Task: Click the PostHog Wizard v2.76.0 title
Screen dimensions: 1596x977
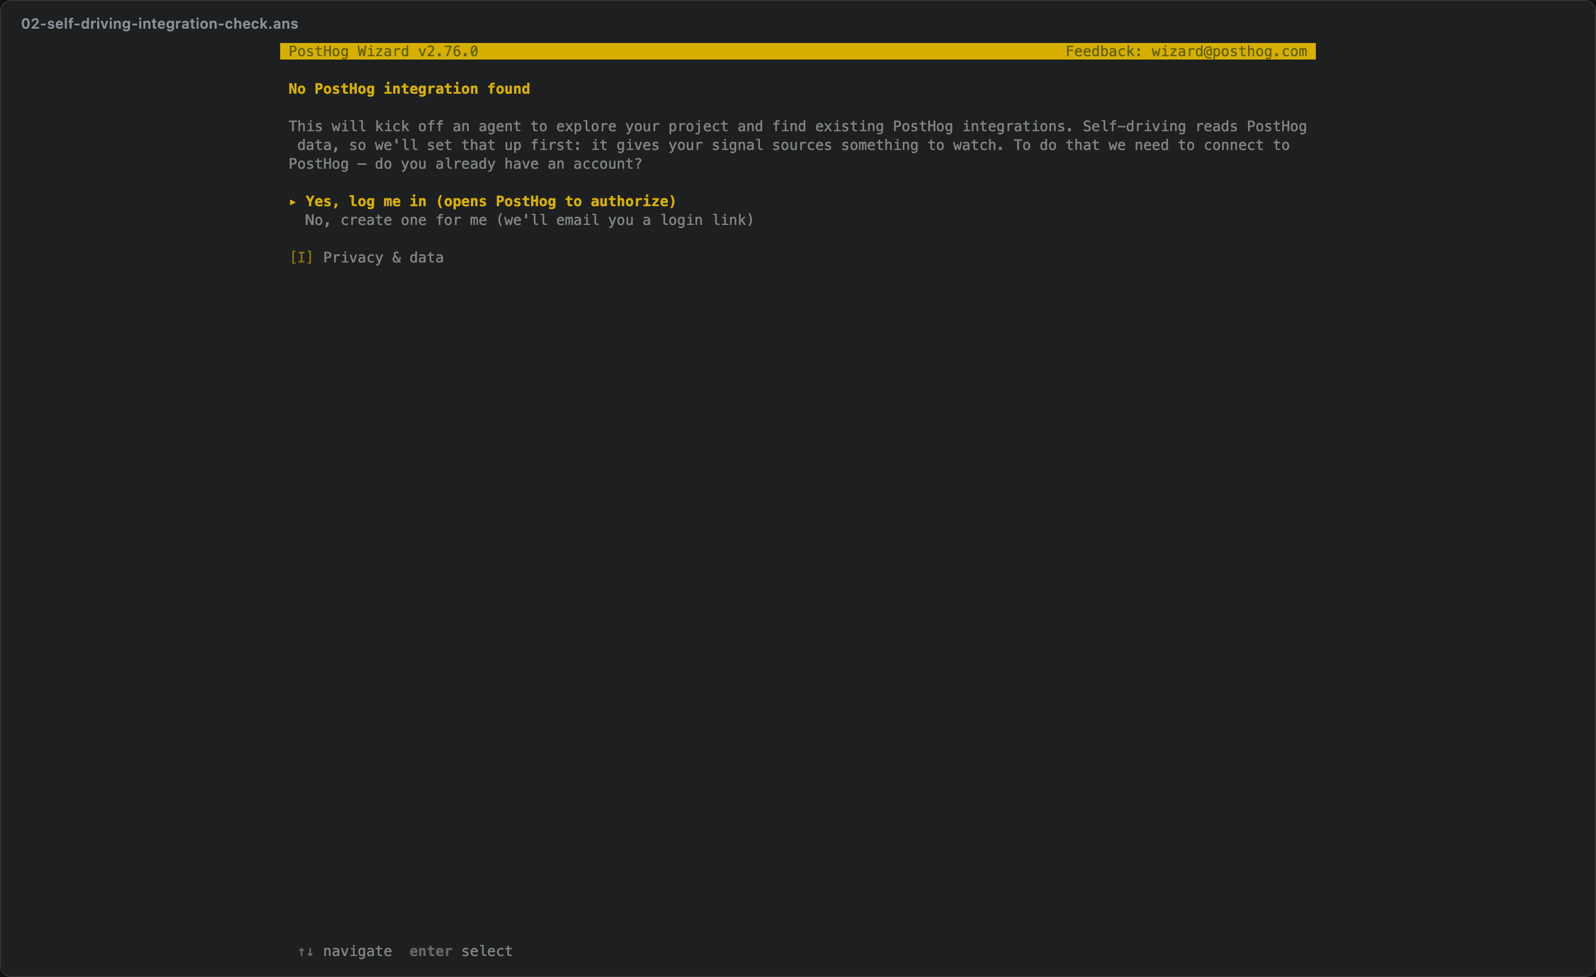Action: click(383, 51)
